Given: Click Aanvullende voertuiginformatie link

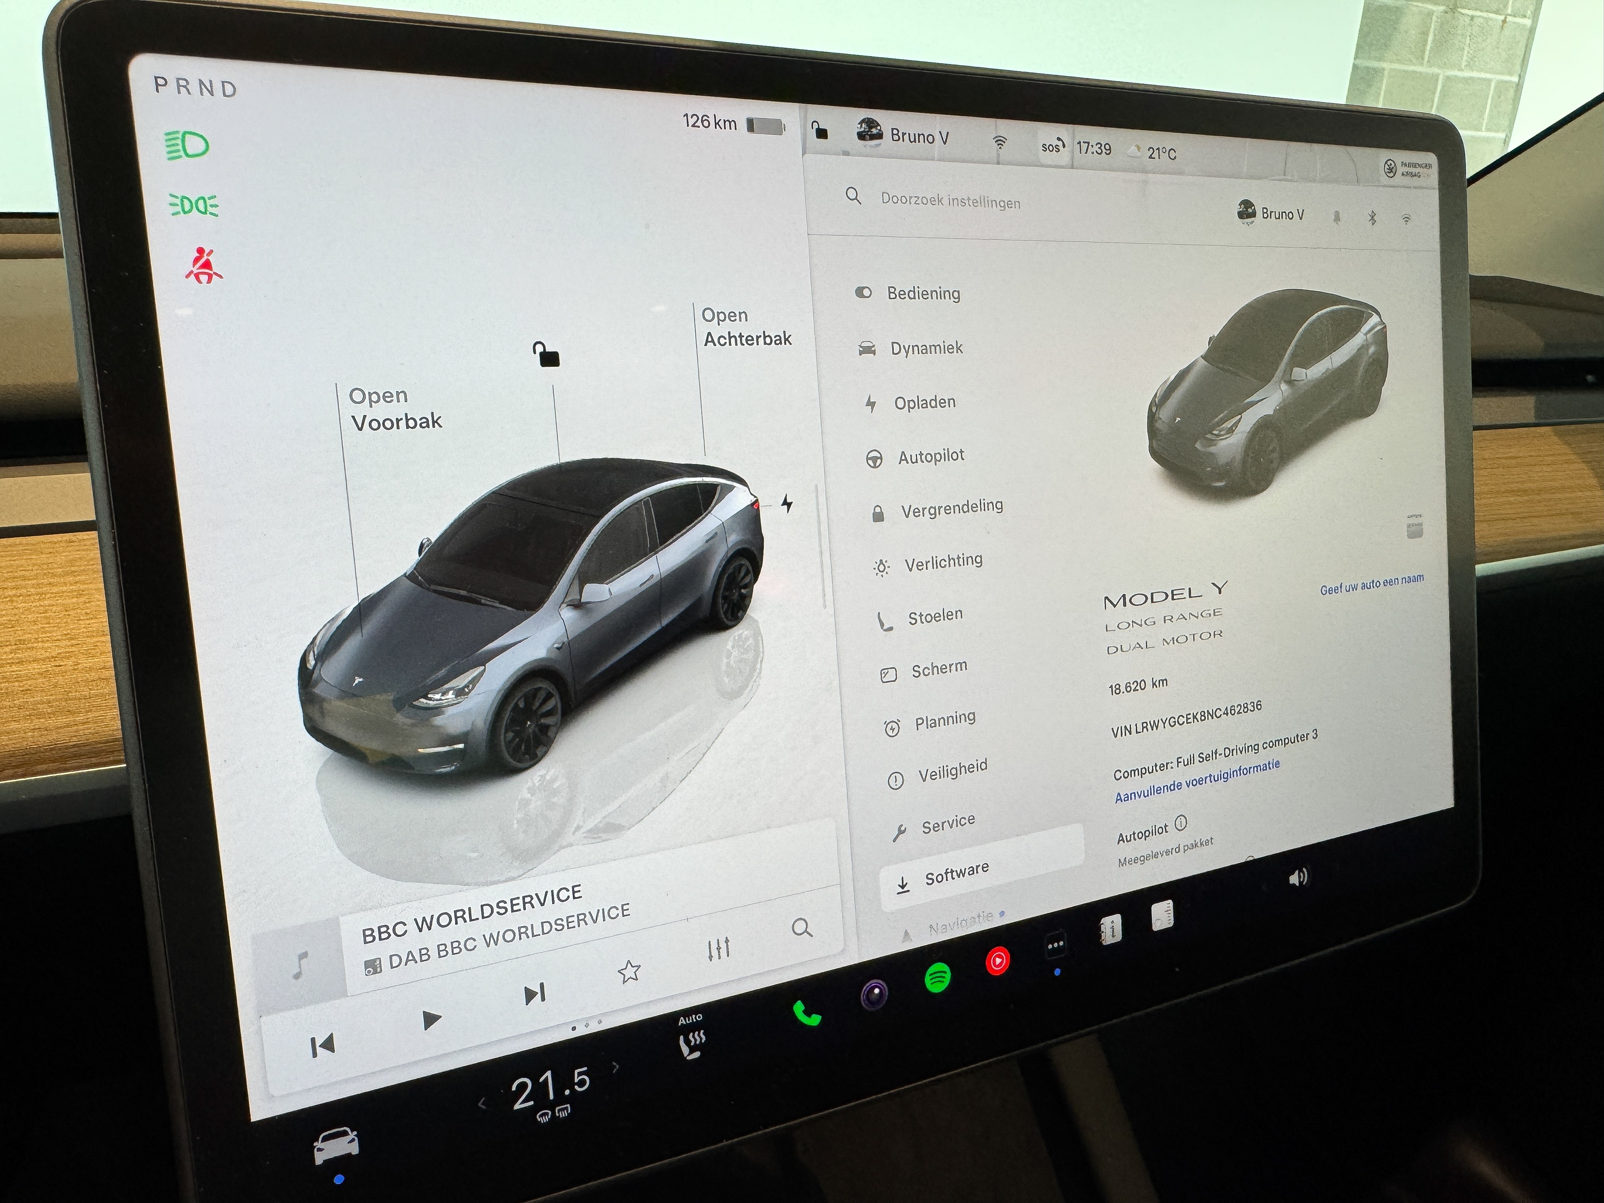Looking at the screenshot, I should 1197,781.
